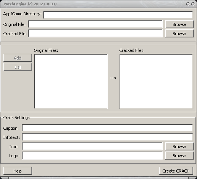The height and width of the screenshot is (179, 197).
Task: Focus the Icon path field
Action: [92, 146]
